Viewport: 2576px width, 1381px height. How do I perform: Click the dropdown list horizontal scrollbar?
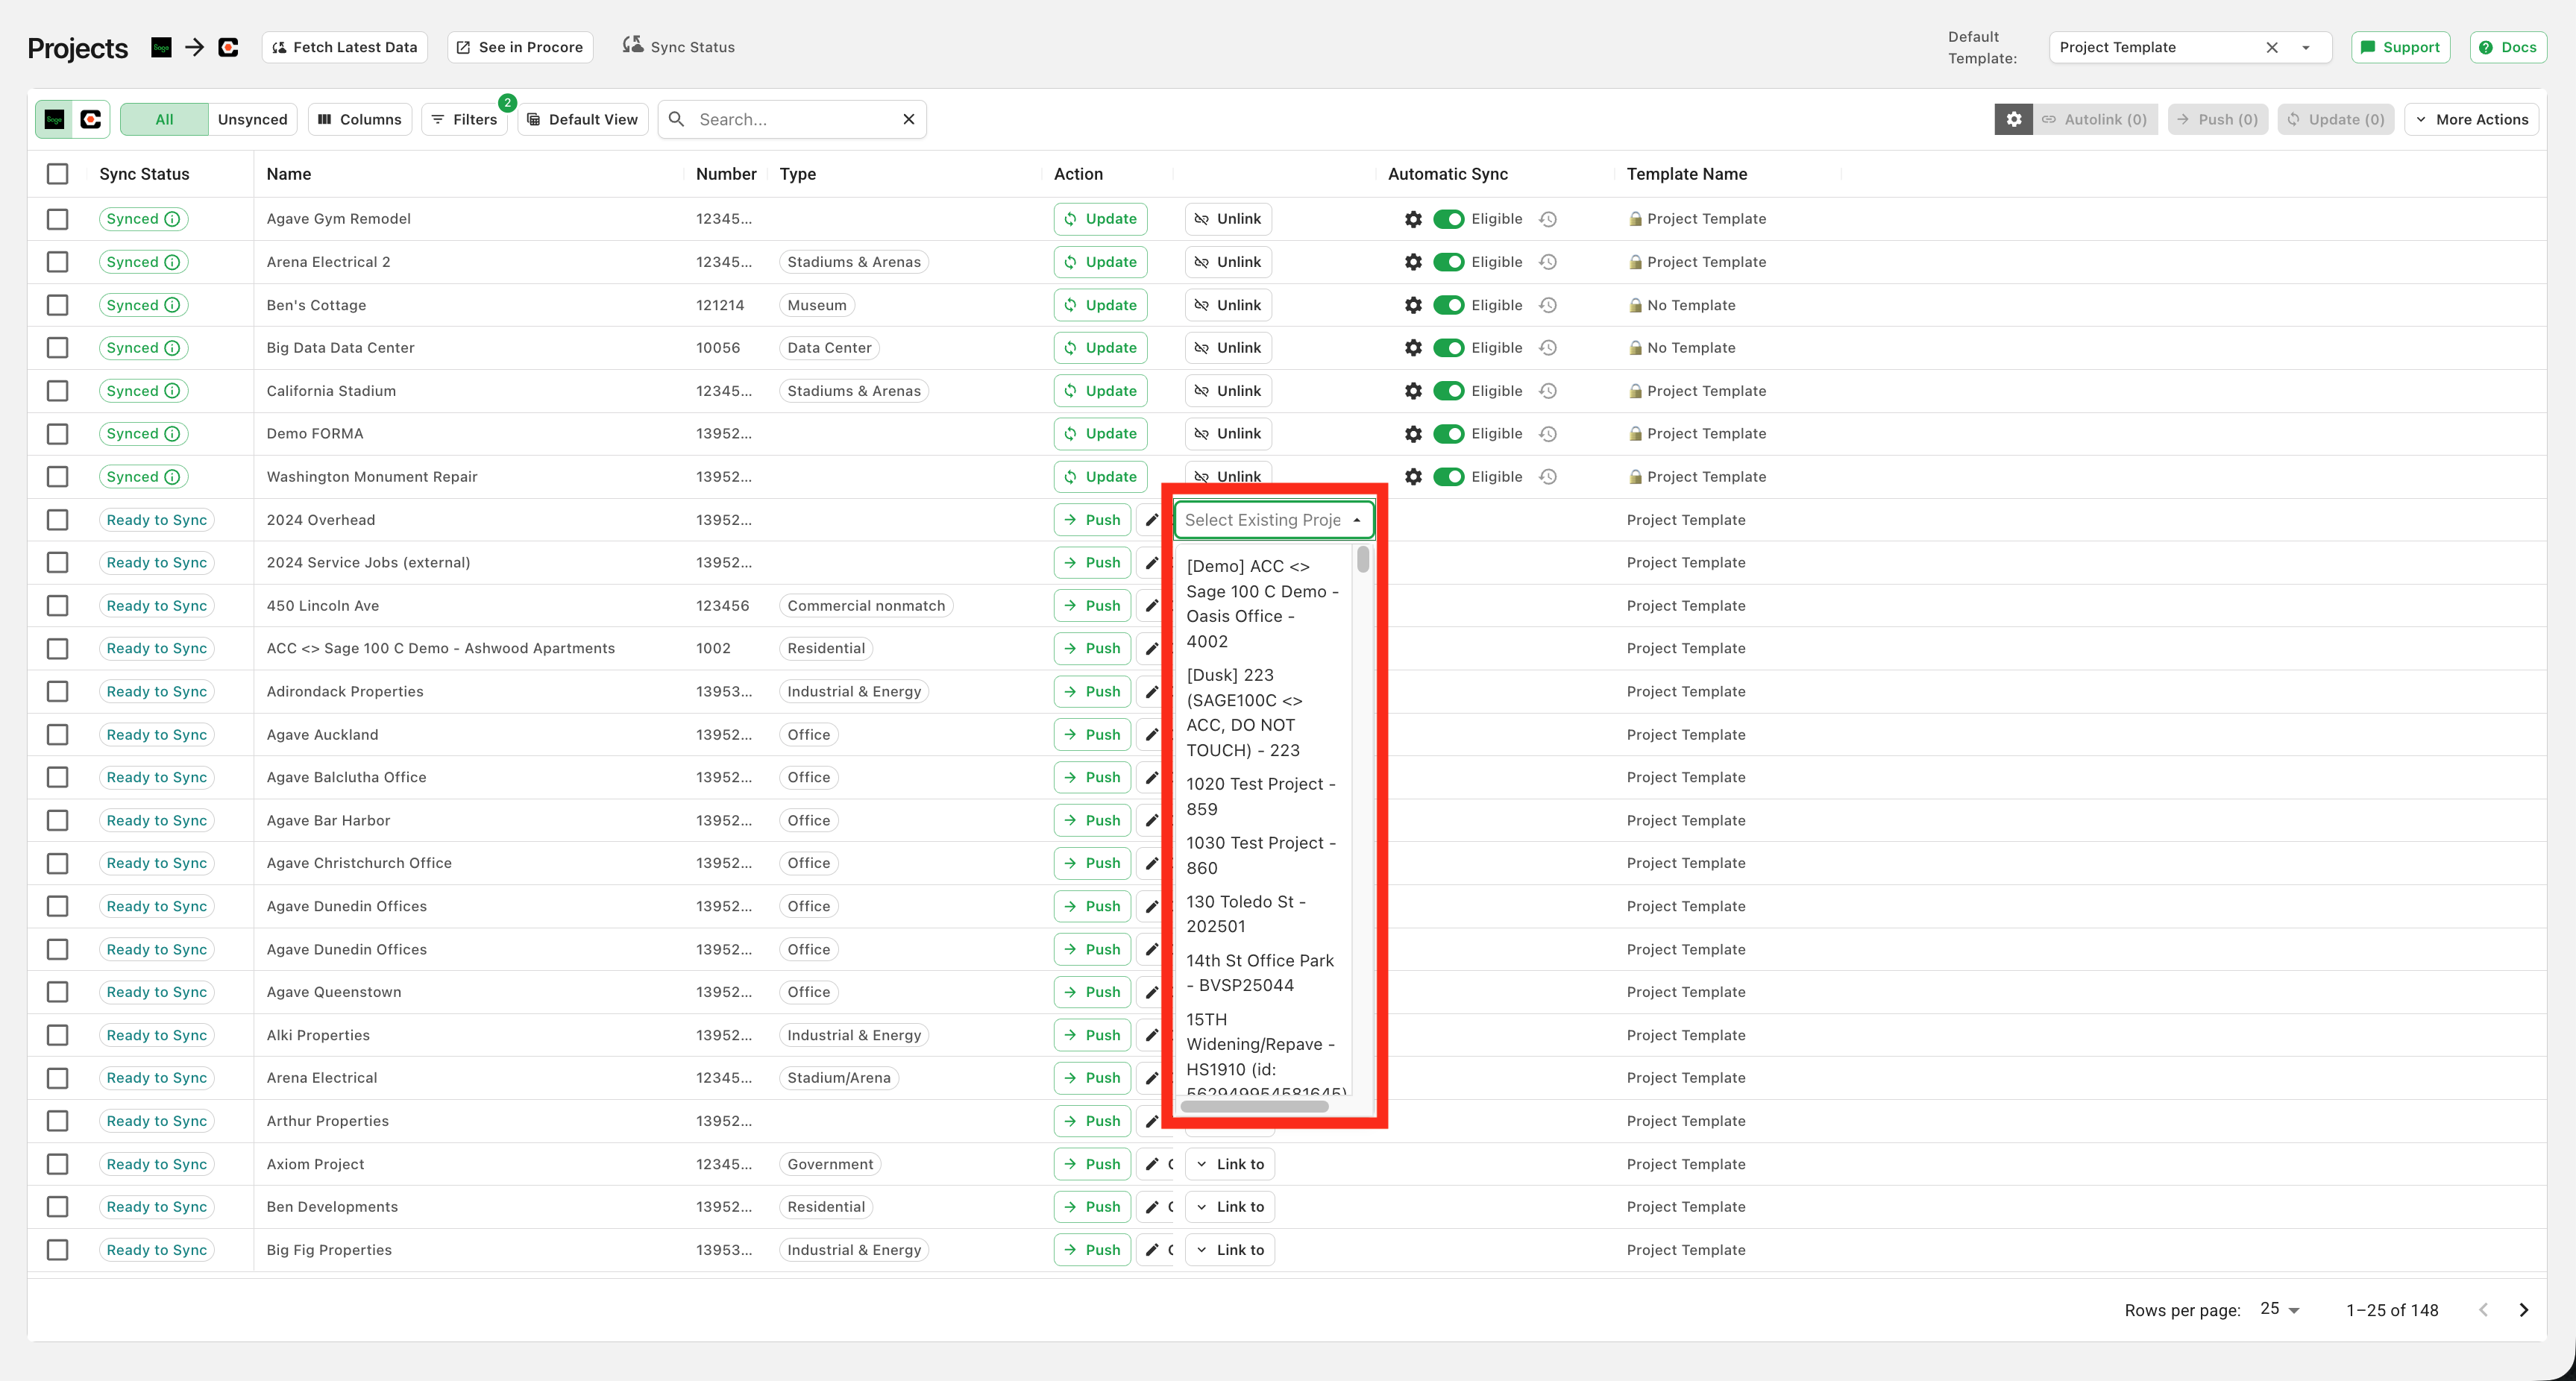tap(1254, 1106)
